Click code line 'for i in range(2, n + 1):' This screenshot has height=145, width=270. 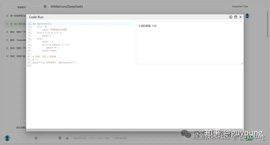[56, 45]
